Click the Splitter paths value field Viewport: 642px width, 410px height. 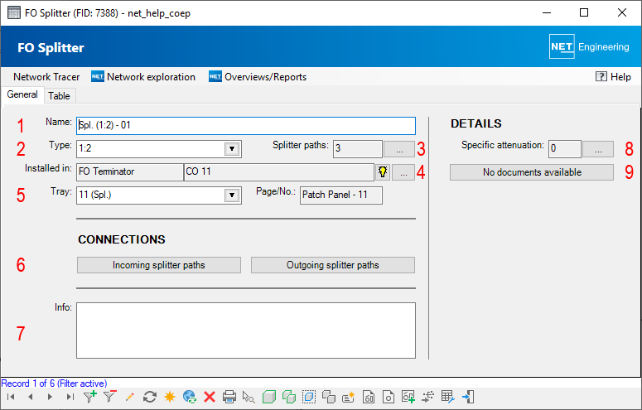[x=357, y=149]
